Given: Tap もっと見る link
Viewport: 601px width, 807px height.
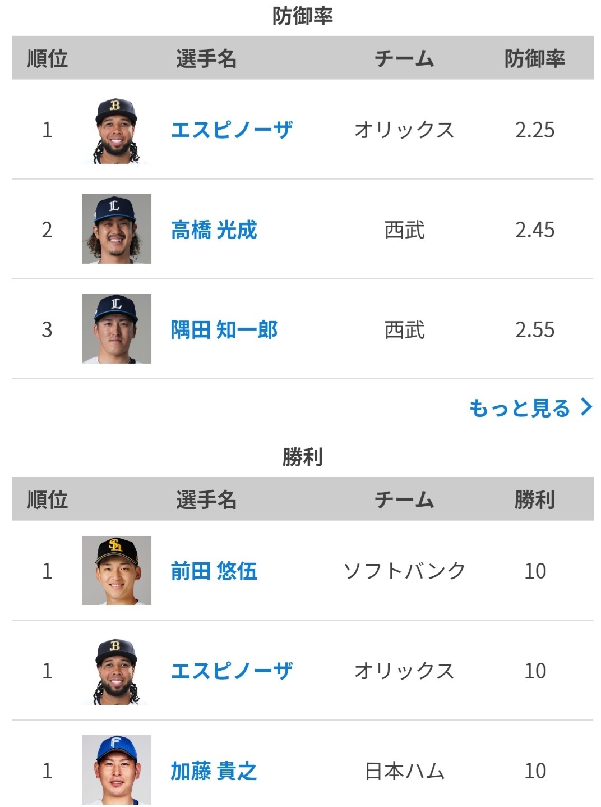Looking at the screenshot, I should pyautogui.click(x=520, y=407).
